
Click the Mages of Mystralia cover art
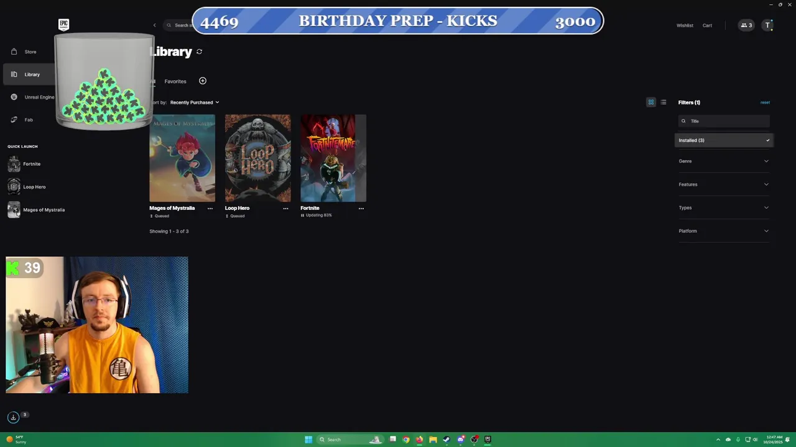(x=182, y=158)
